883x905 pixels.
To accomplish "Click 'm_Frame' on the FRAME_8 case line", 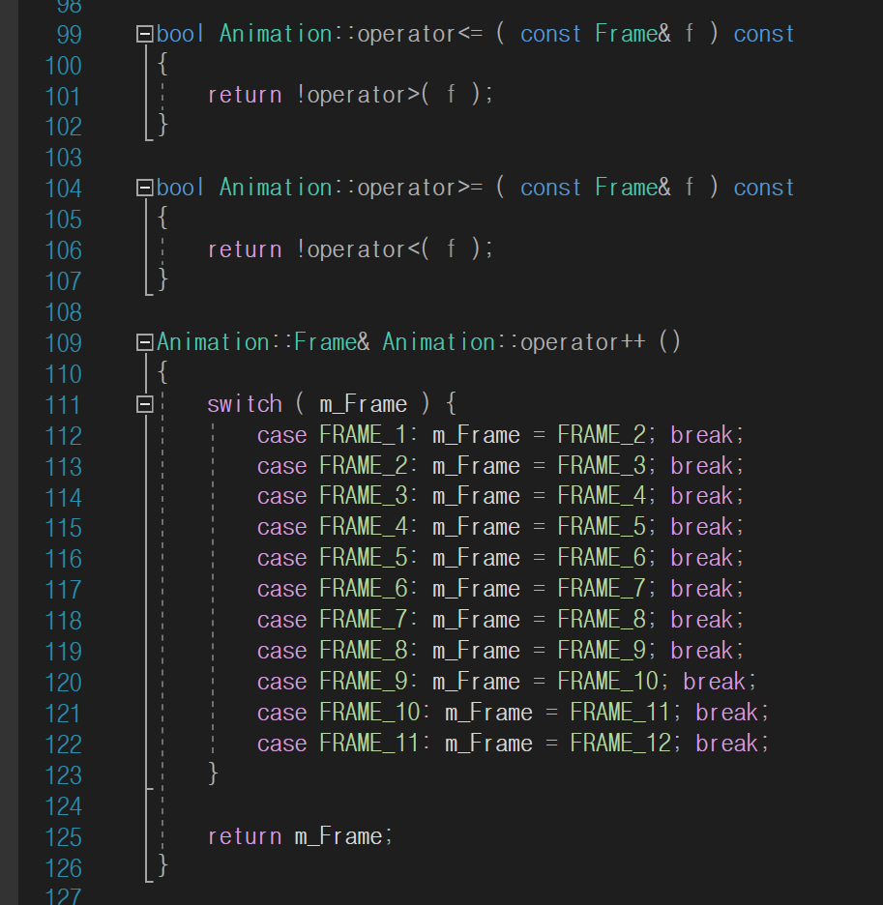I will pyautogui.click(x=477, y=651).
